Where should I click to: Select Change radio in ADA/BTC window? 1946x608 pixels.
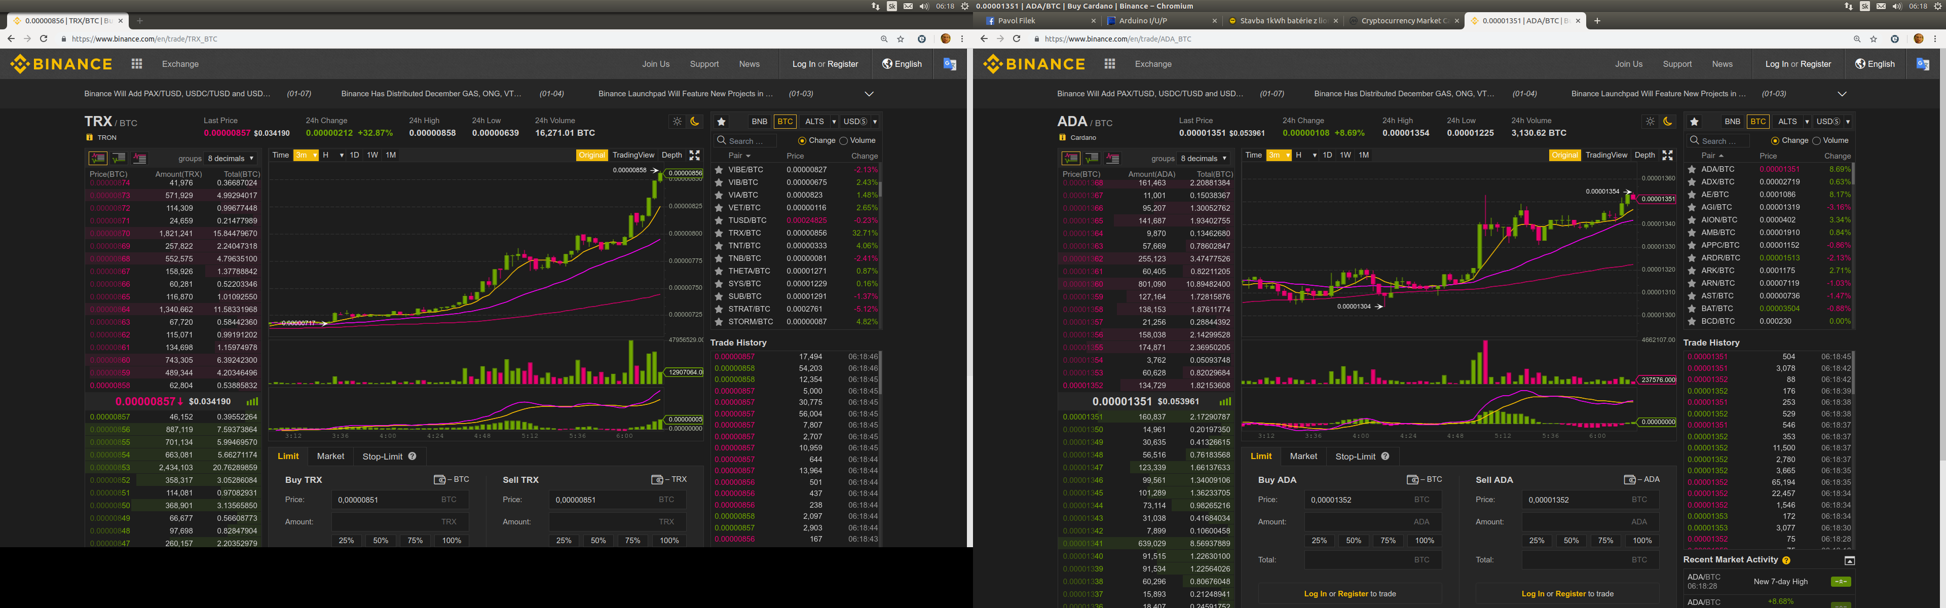[1775, 140]
